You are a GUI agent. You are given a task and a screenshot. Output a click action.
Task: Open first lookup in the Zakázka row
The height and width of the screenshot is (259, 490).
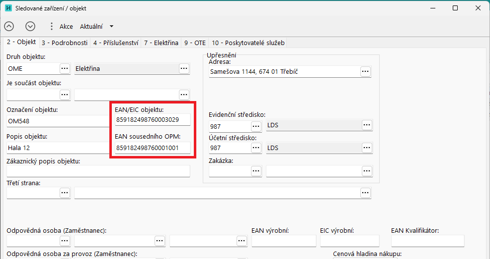click(256, 171)
